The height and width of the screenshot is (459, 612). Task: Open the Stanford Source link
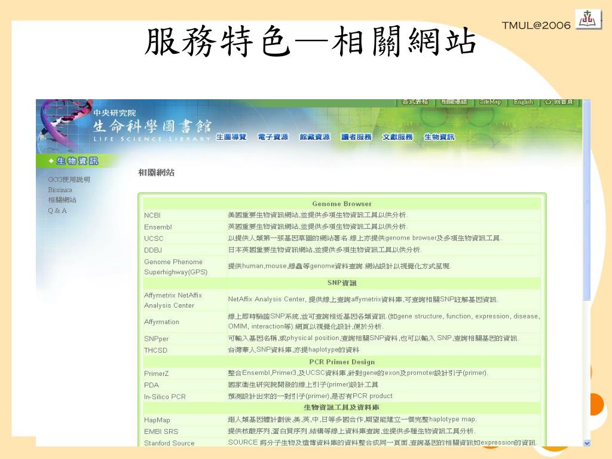pos(169,443)
